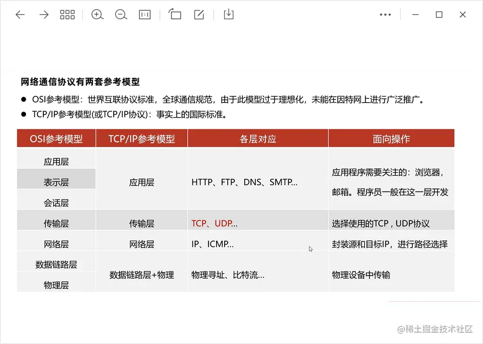This screenshot has height=344, width=483.
Task: Close the image viewer window
Action: (463, 15)
